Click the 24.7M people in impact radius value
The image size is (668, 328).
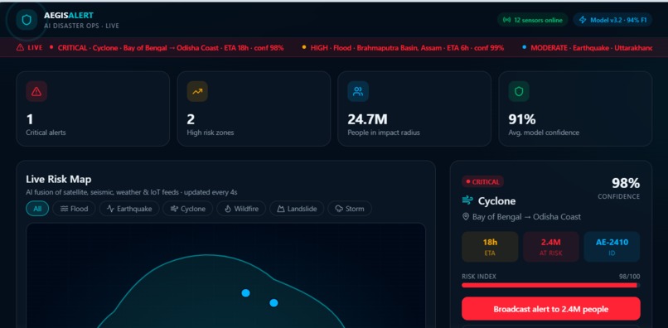click(367, 119)
